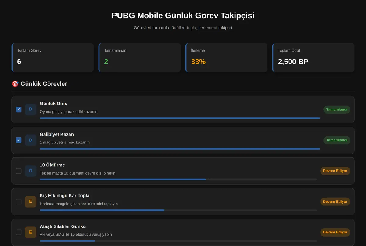Uncheck the Günlük Giriş task checkbox

(19, 110)
